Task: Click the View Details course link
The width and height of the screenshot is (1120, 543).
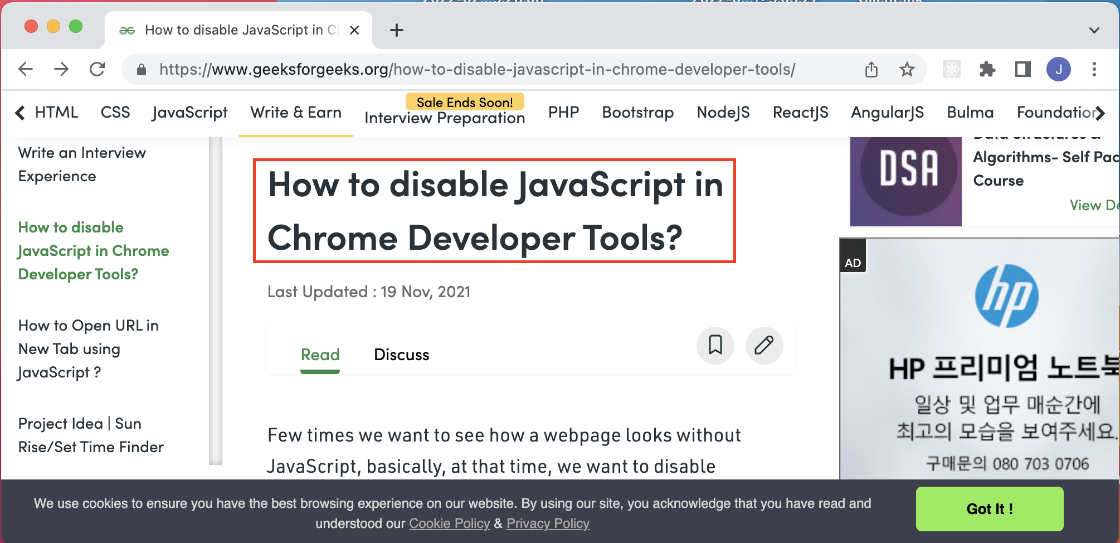Action: [x=1094, y=205]
